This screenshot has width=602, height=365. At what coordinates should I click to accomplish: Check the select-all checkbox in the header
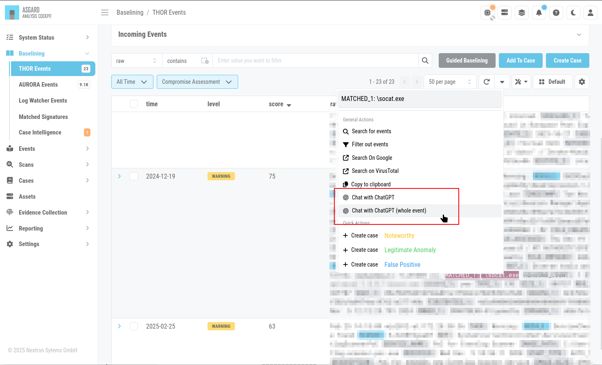[134, 104]
